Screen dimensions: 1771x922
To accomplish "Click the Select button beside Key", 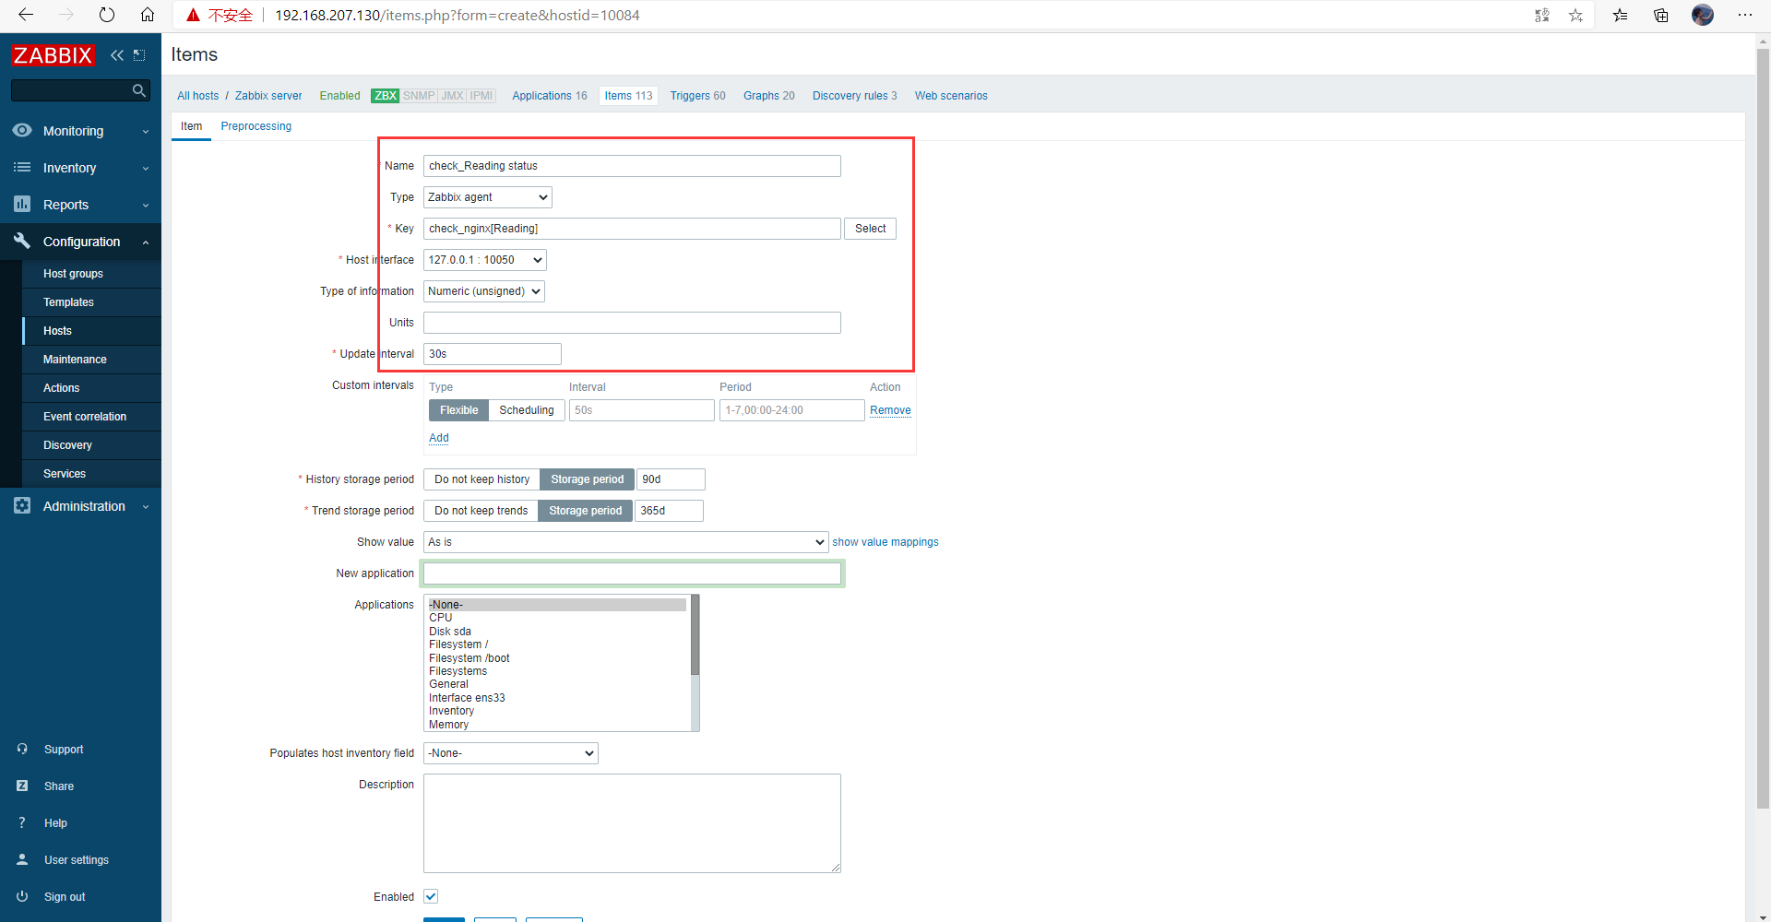I will 870,229.
